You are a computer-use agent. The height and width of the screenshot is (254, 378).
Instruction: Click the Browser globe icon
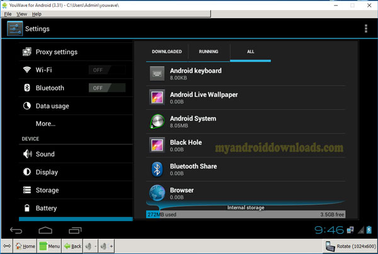[x=157, y=192]
